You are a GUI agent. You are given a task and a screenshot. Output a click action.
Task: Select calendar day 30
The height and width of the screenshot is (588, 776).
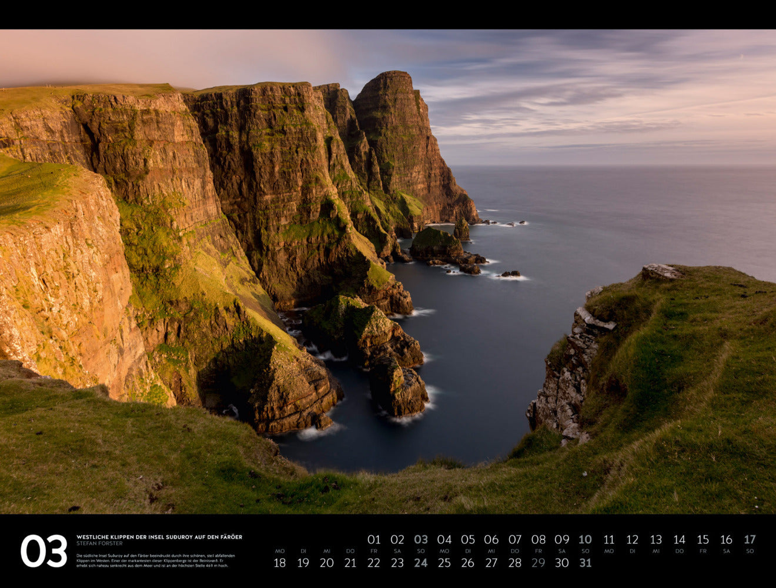[562, 563]
